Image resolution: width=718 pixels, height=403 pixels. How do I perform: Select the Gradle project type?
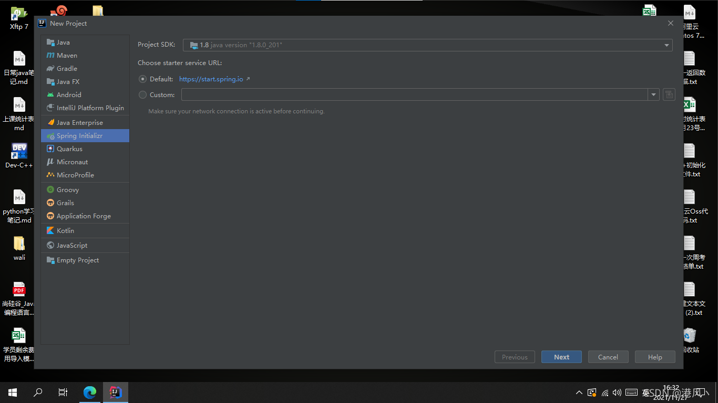pos(85,69)
